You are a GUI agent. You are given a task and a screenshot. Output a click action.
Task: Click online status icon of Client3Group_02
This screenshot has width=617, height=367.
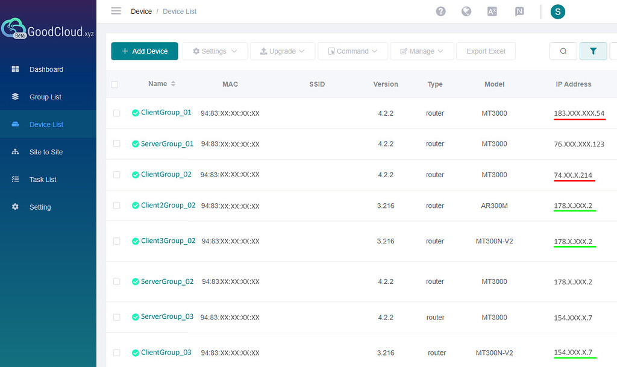click(x=136, y=241)
